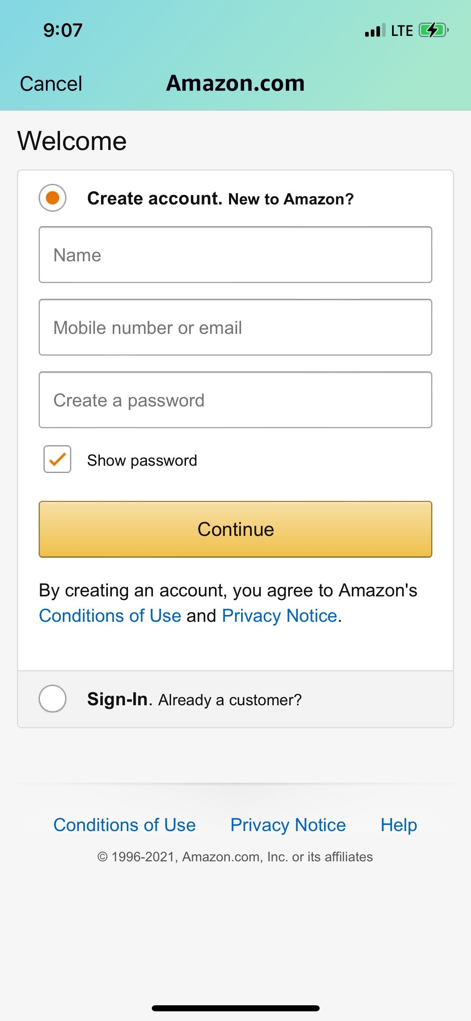Image resolution: width=471 pixels, height=1021 pixels.
Task: Open Conditions of Use link in agreement text
Action: 110,616
